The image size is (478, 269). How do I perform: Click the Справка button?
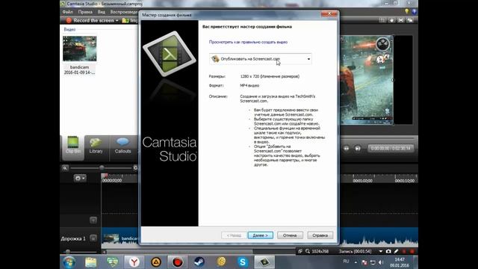pos(320,235)
